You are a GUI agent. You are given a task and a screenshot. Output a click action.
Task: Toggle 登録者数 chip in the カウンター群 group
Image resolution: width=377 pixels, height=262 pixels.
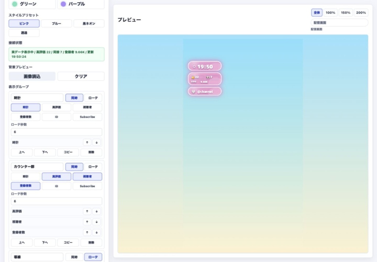[25, 186]
